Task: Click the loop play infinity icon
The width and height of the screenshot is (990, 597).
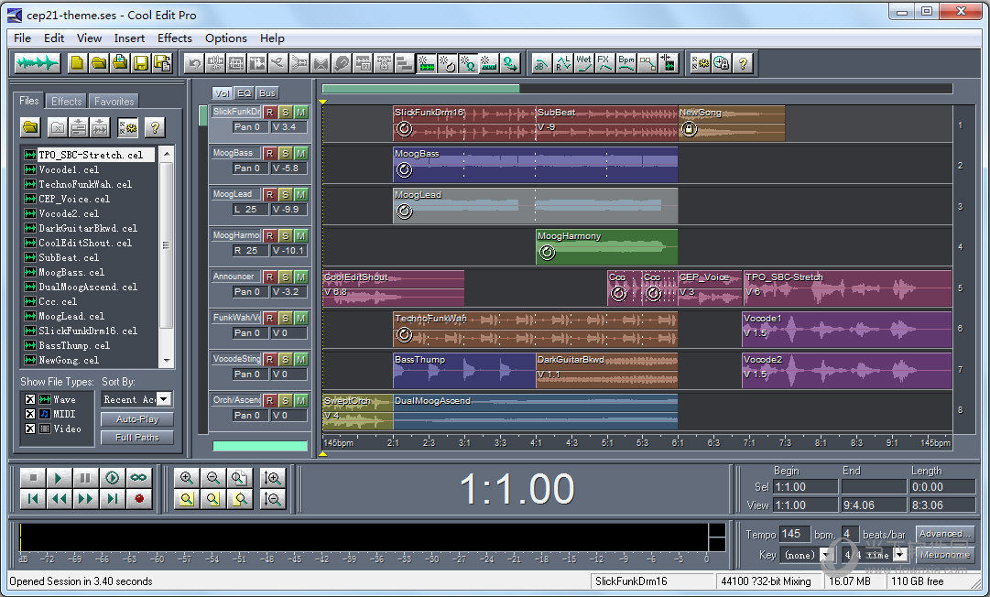Action: pos(139,477)
